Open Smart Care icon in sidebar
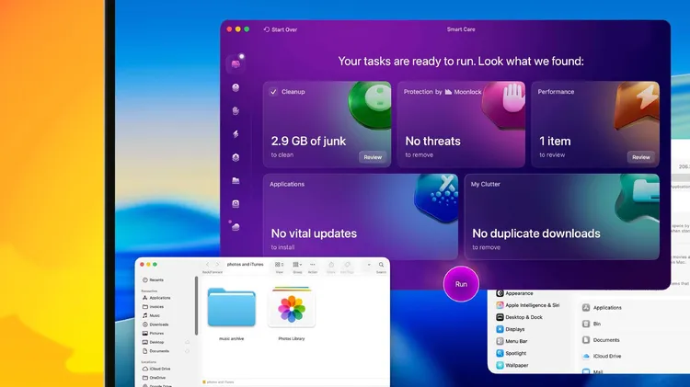The width and height of the screenshot is (690, 387). click(236, 63)
